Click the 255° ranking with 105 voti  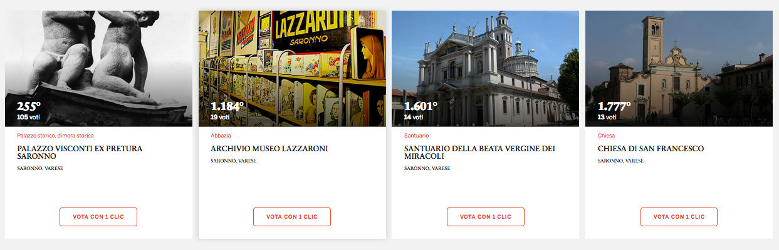[x=29, y=110]
